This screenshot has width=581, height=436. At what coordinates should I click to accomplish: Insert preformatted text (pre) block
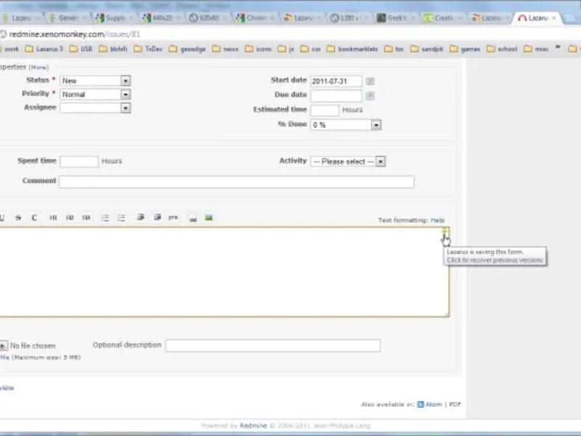click(173, 217)
